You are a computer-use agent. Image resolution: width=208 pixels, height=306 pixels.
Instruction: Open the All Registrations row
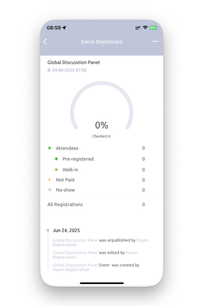[x=96, y=204]
